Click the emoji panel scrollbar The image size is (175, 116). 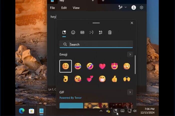point(135,65)
